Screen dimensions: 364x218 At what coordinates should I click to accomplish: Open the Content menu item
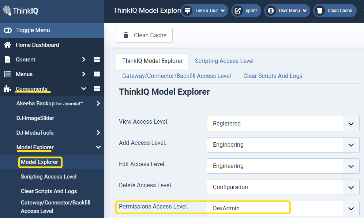tap(26, 59)
